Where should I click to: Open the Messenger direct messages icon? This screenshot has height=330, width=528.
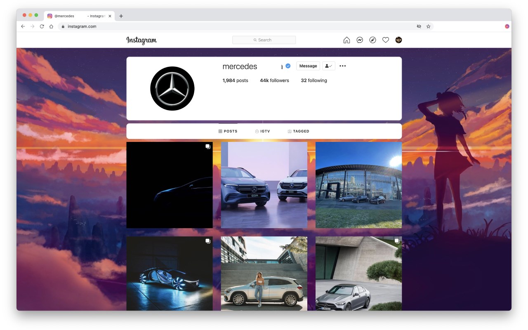[360, 40]
